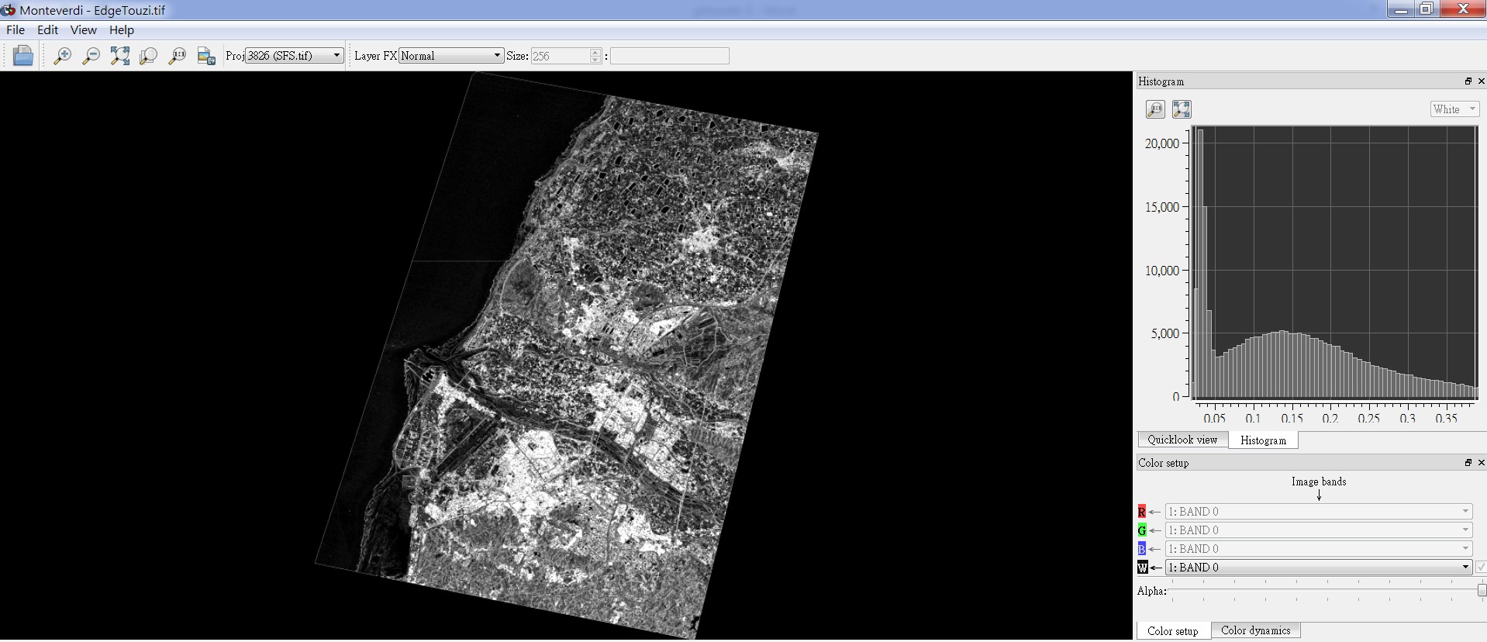This screenshot has height=642, width=1487.
Task: Open an image with the folder icon
Action: coord(23,56)
